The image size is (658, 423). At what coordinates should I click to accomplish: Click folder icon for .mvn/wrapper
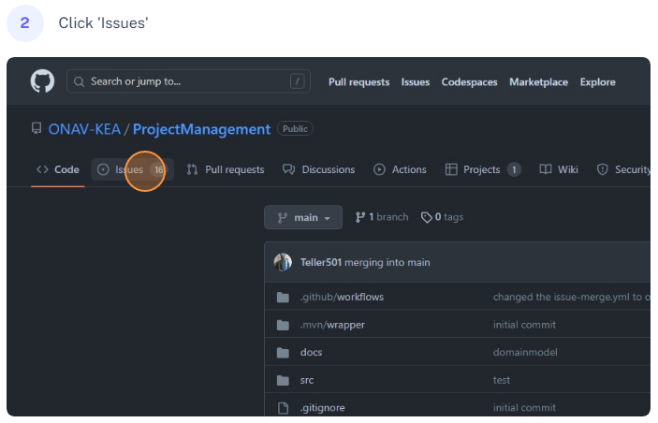(x=283, y=325)
